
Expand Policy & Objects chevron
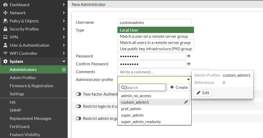click(x=64, y=21)
